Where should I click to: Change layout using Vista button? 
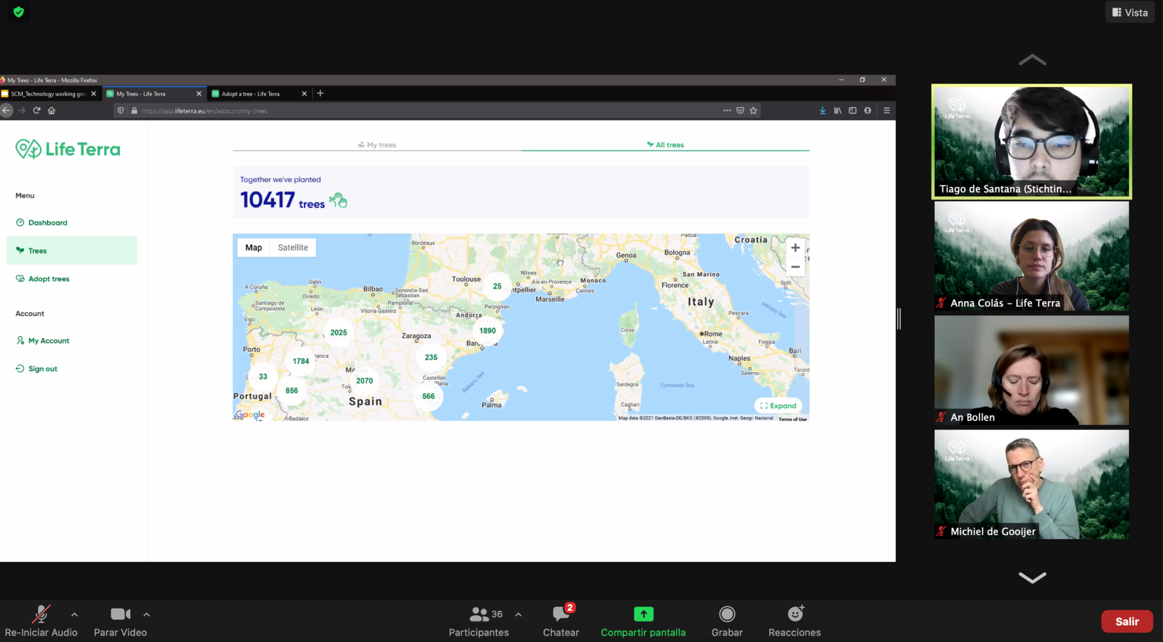click(x=1130, y=12)
